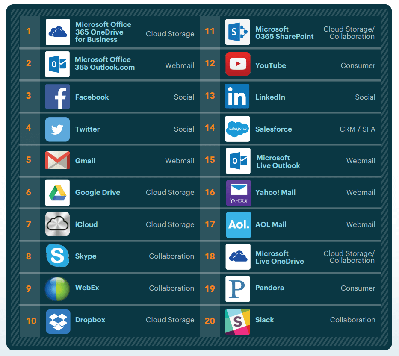Select the Gmail envelope icon
Image resolution: width=399 pixels, height=356 pixels.
[57, 160]
